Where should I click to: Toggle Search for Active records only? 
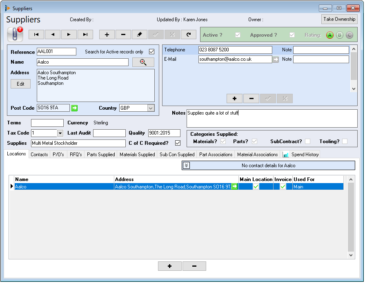(151, 52)
